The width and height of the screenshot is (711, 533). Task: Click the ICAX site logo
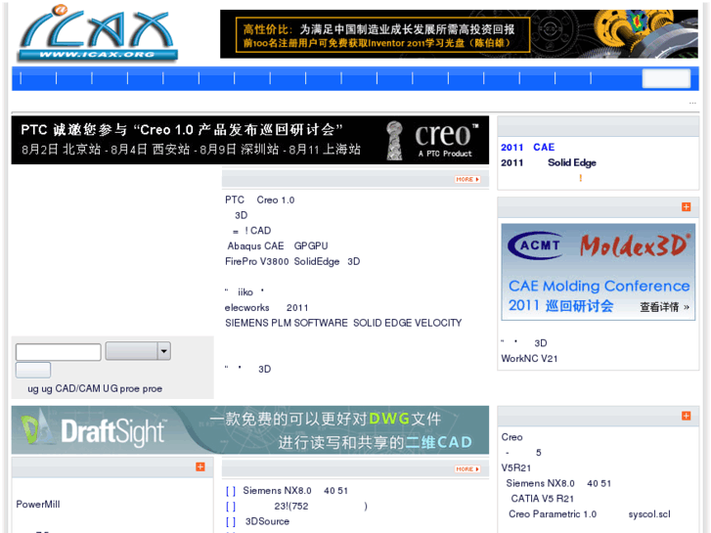pos(97,33)
